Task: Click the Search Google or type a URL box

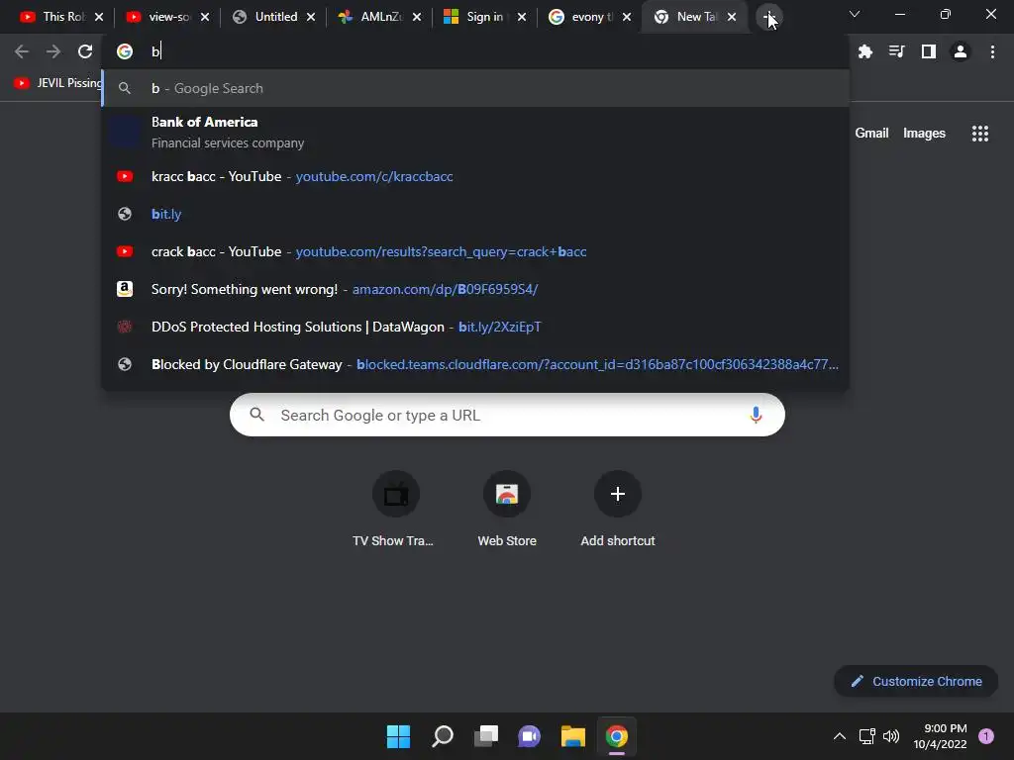Action: pos(507,415)
